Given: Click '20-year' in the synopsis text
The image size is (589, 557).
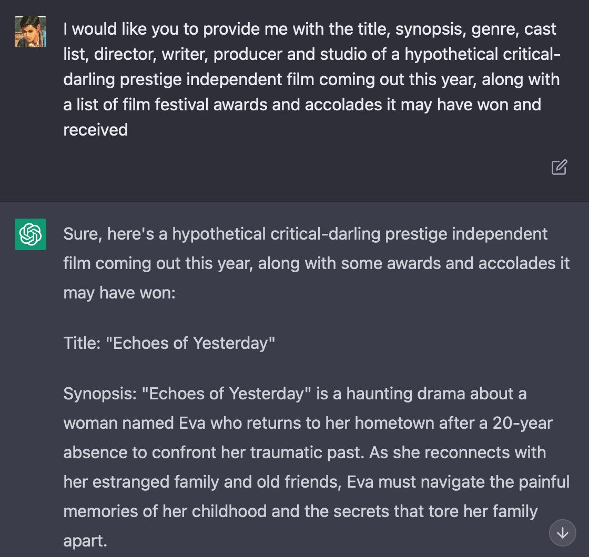Looking at the screenshot, I should click(x=523, y=423).
